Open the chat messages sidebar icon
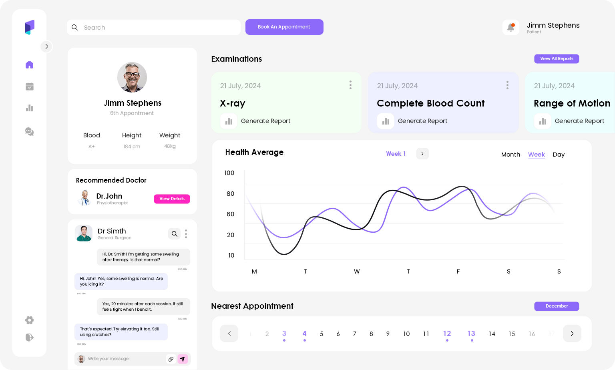This screenshot has width=615, height=370. (29, 131)
